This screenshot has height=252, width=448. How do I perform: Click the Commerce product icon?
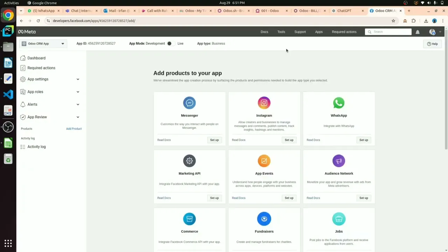[189, 219]
